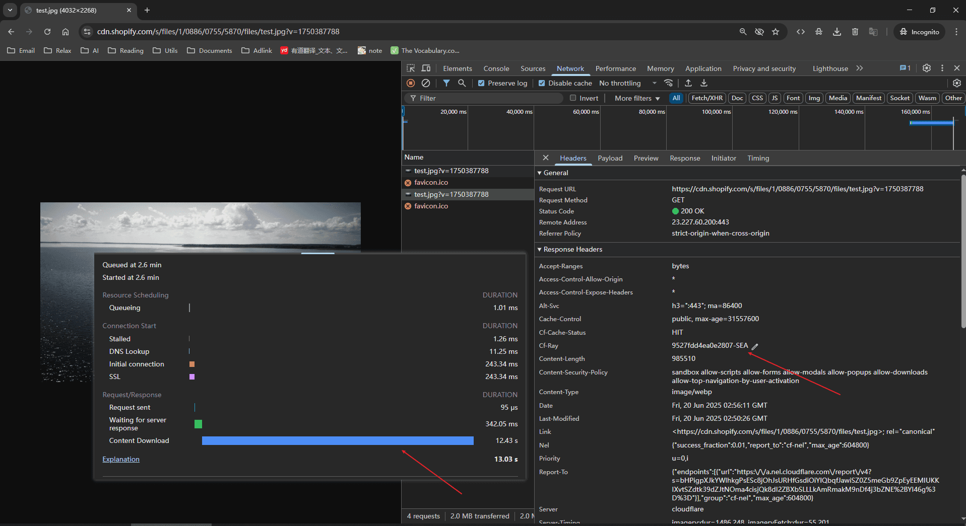The image size is (966, 526).
Task: Uncheck the Disable cache checkbox
Action: tap(542, 84)
